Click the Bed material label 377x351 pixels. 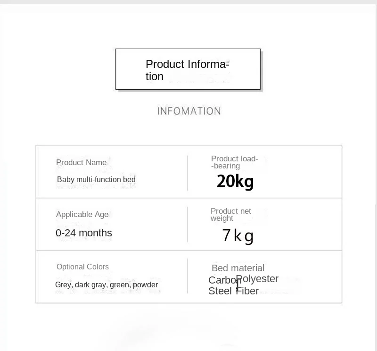[238, 268]
